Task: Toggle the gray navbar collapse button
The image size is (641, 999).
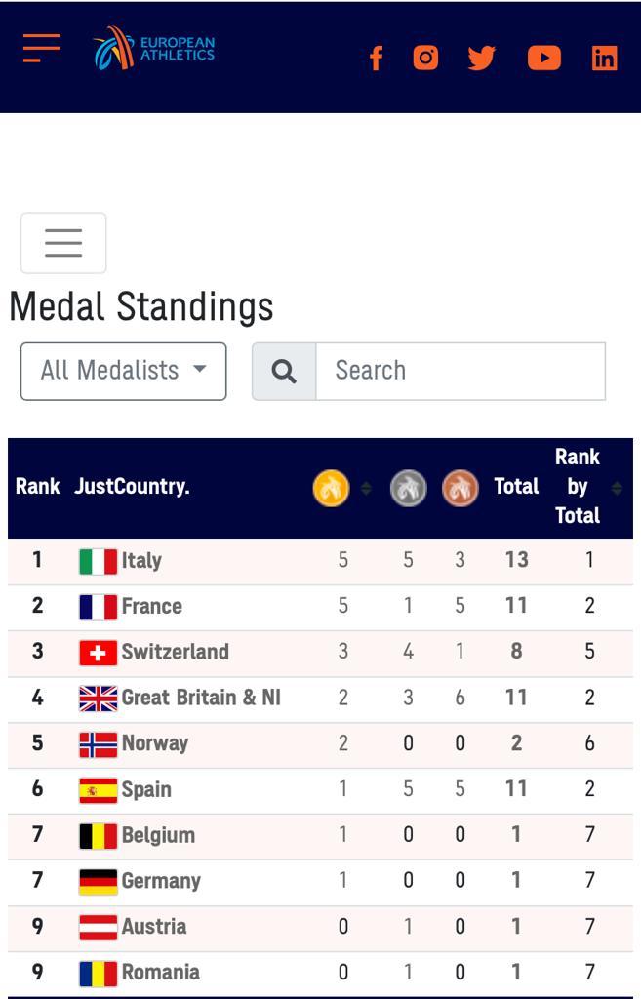Action: pos(63,243)
